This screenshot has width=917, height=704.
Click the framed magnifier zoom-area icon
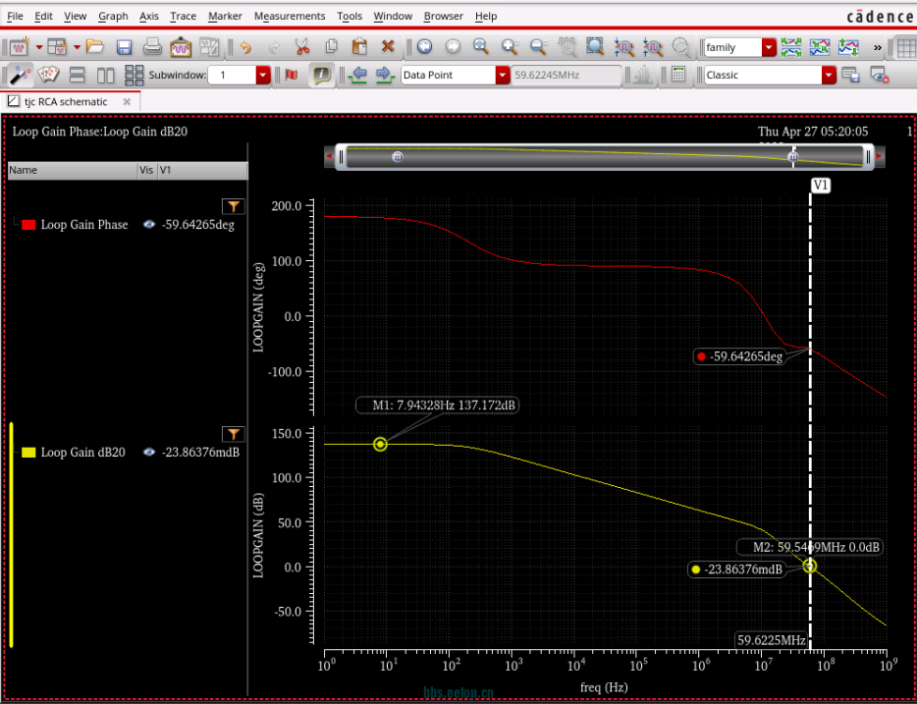595,47
